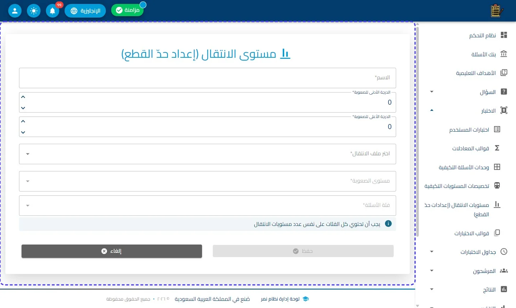Click the page title bar-chart icon
Image resolution: width=516 pixels, height=308 pixels.
tap(285, 54)
